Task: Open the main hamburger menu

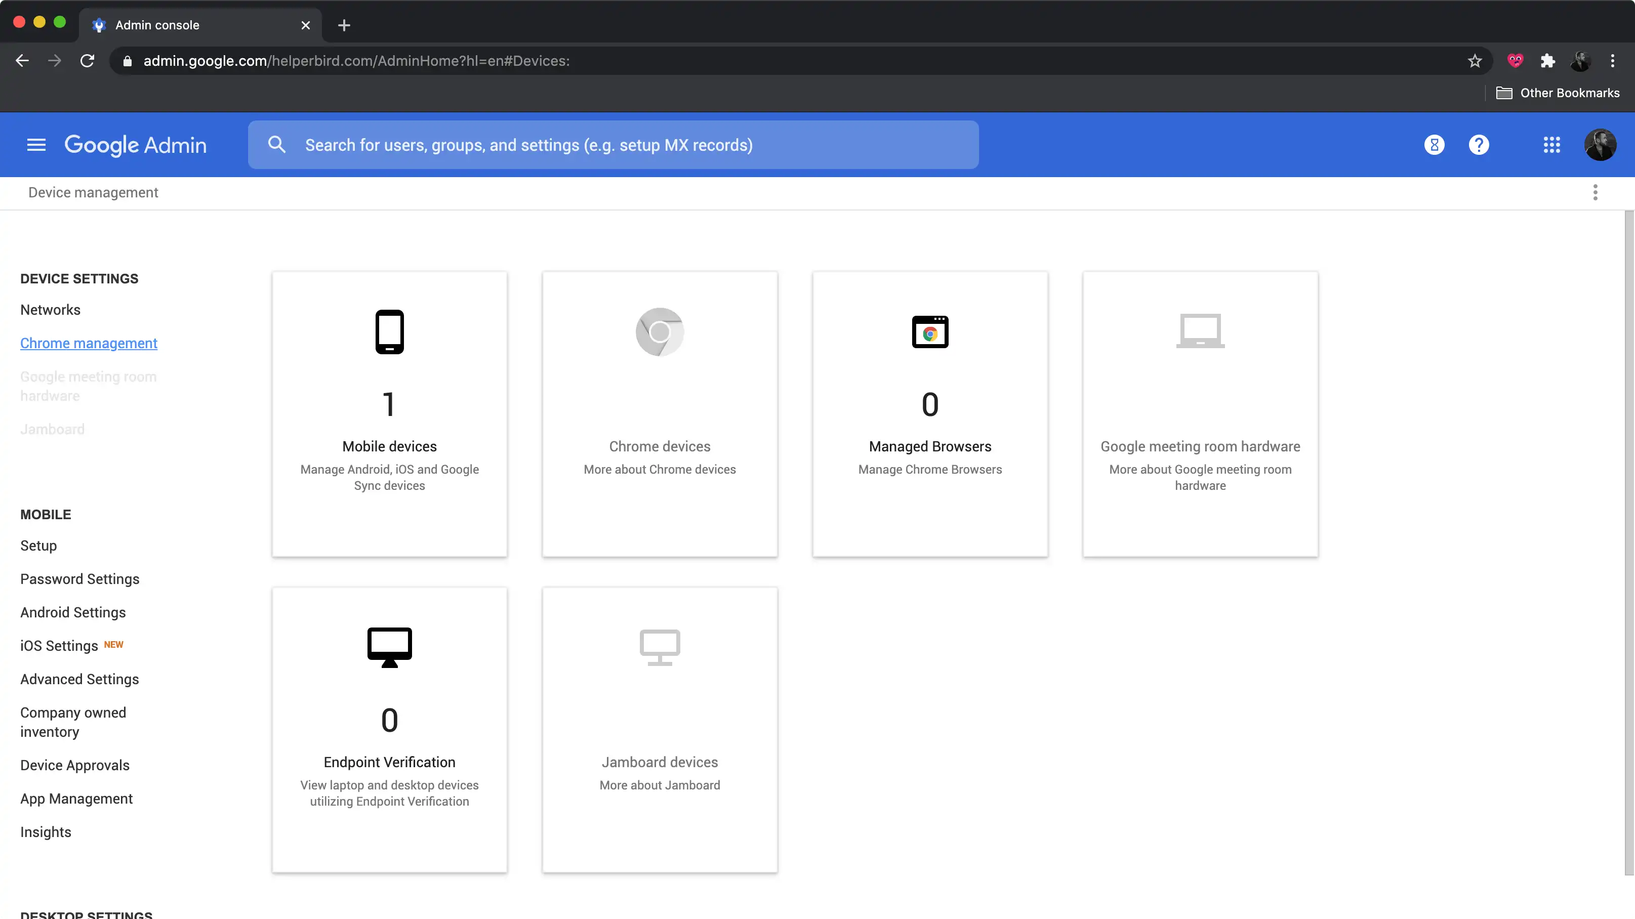Action: click(x=36, y=145)
